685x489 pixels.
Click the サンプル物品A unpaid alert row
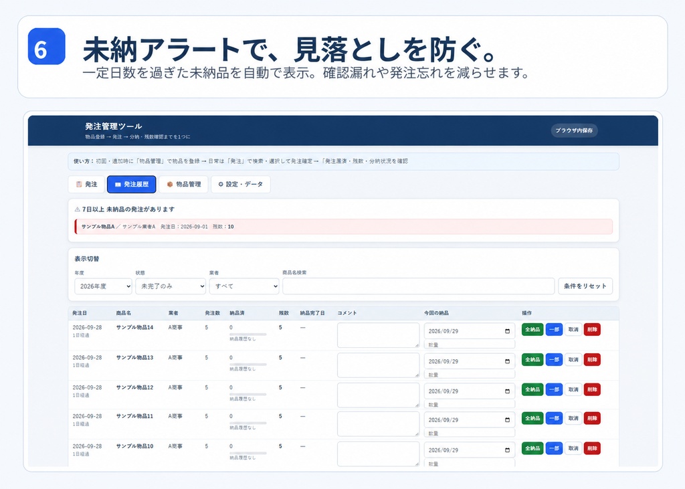pos(343,227)
